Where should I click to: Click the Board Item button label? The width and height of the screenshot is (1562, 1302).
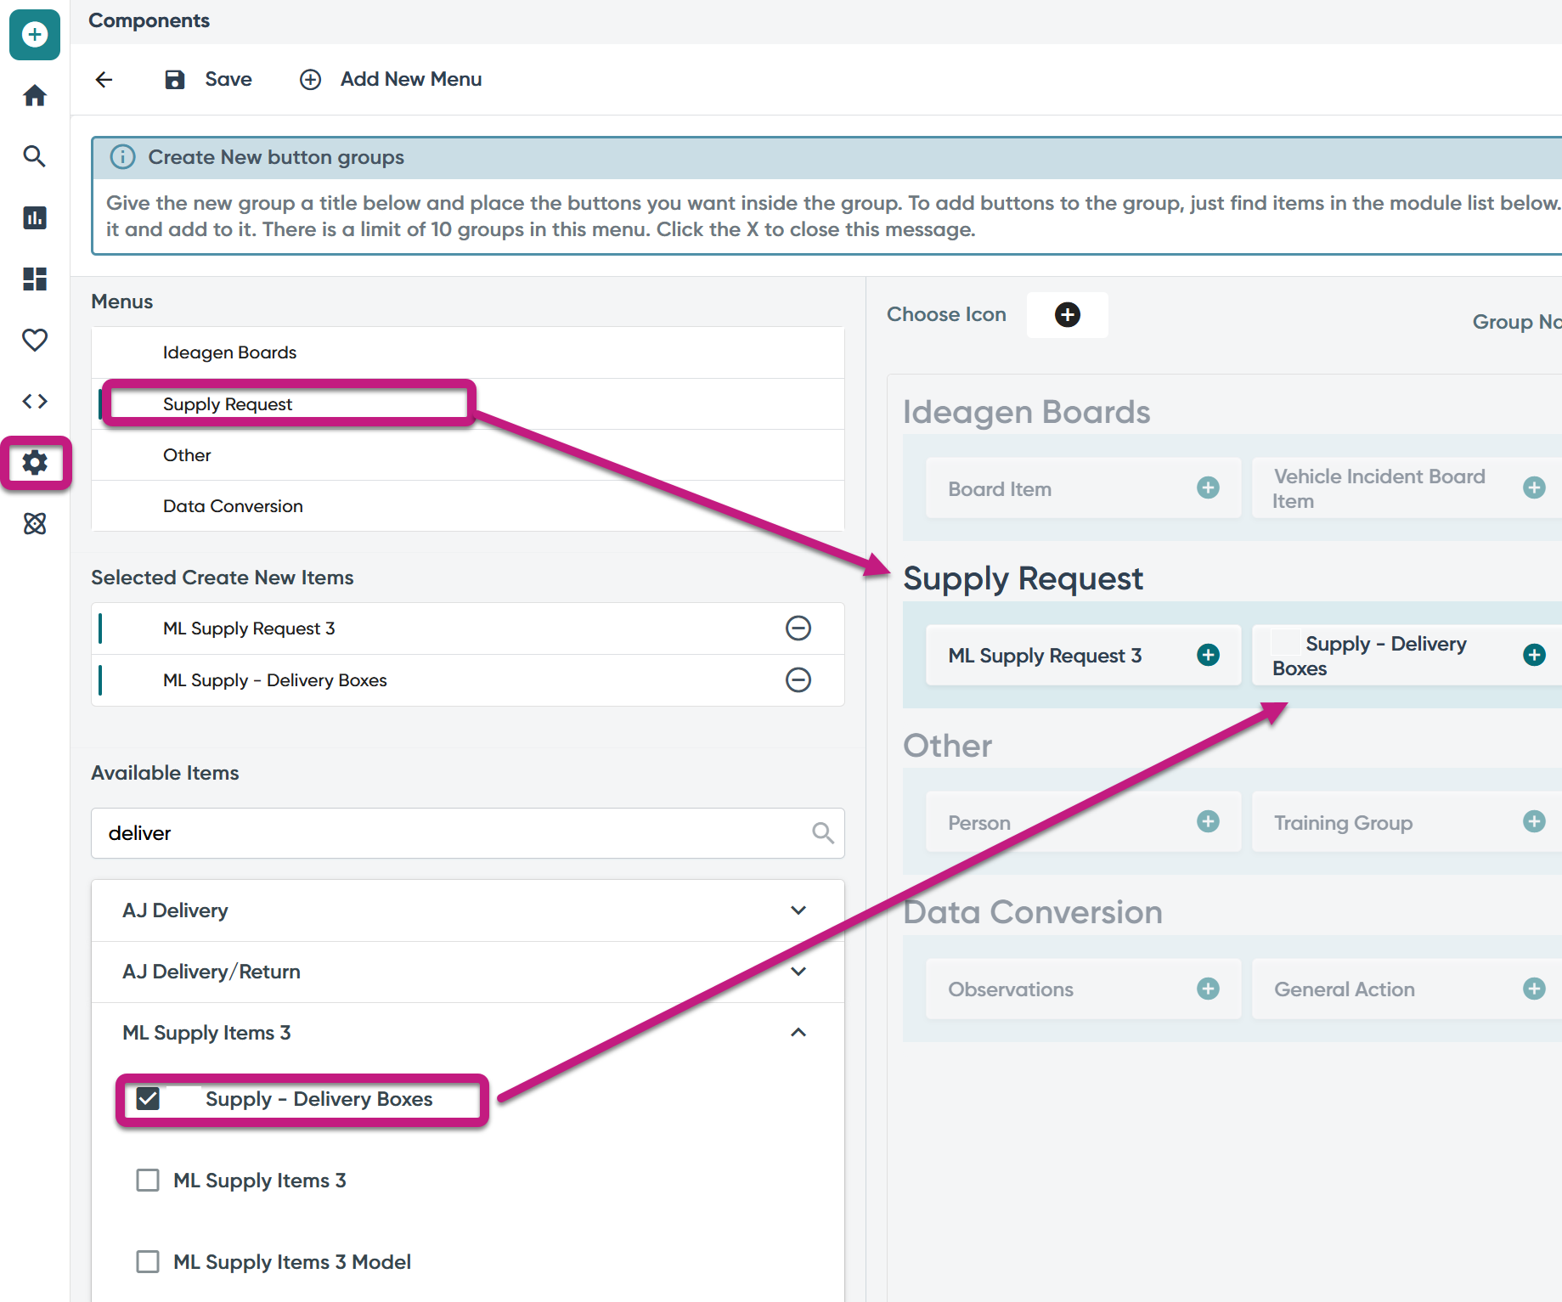coord(1000,489)
